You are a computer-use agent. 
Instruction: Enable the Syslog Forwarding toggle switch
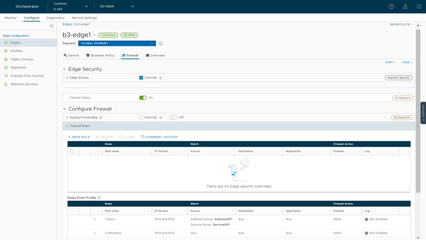pyautogui.click(x=173, y=118)
